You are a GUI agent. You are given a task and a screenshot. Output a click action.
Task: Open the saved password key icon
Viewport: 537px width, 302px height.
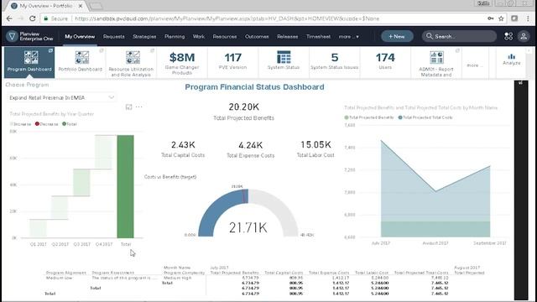[490, 18]
